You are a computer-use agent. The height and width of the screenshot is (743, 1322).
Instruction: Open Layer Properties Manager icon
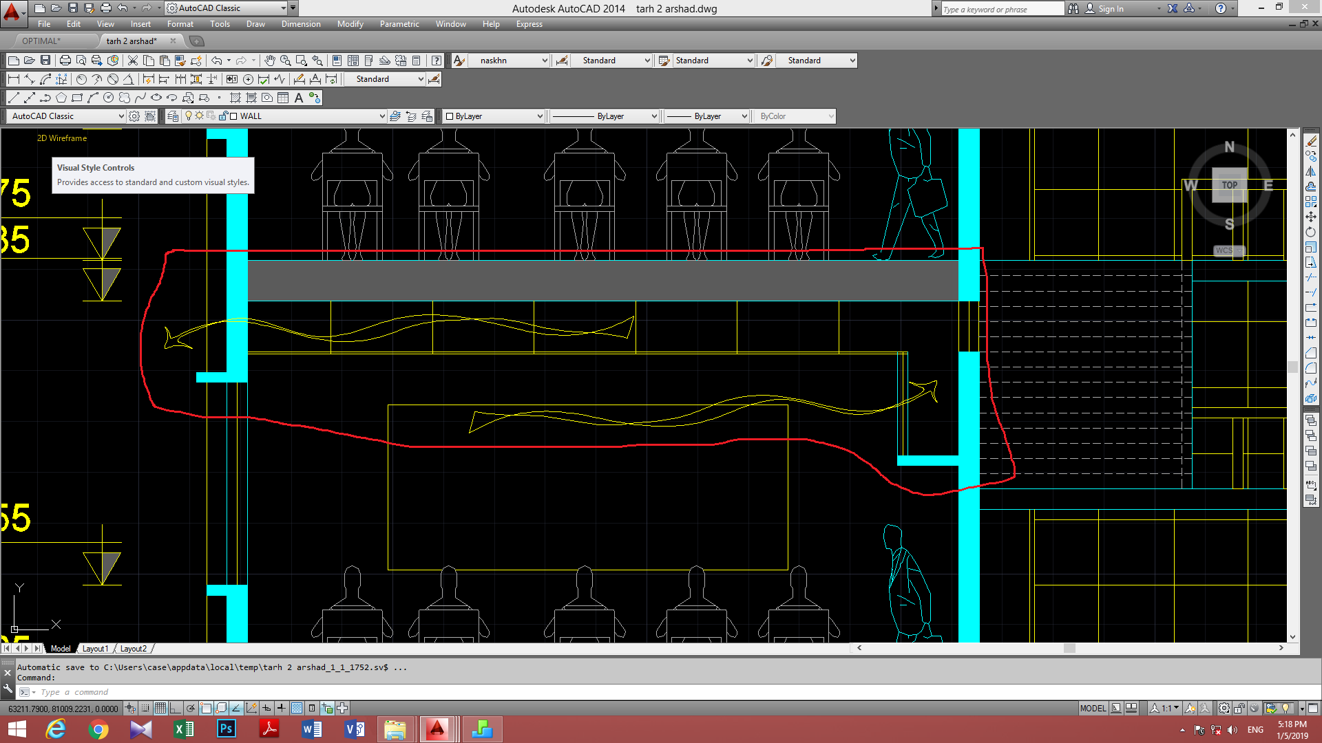pyautogui.click(x=173, y=116)
